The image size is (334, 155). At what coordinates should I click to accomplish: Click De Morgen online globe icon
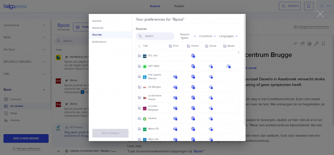[193, 87]
